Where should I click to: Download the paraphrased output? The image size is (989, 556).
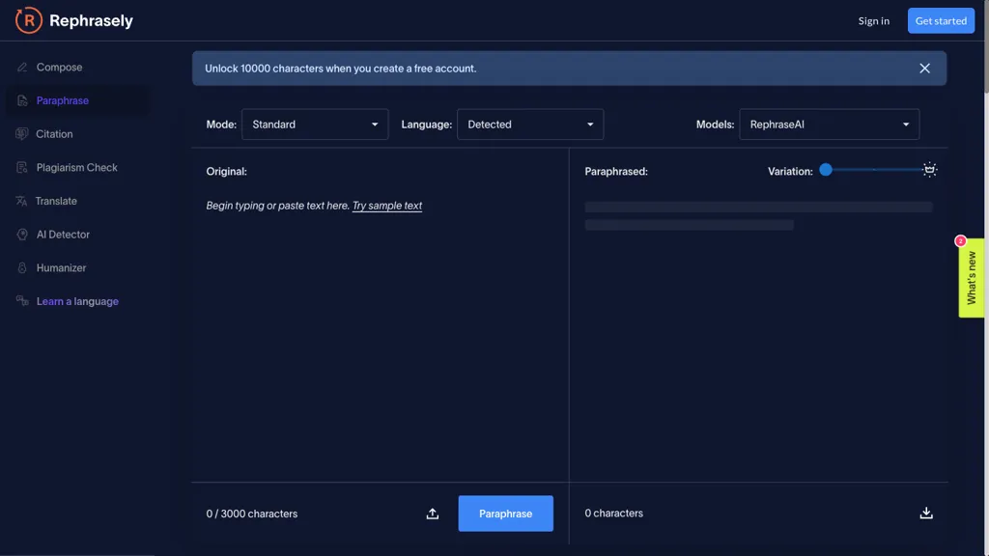pos(926,514)
